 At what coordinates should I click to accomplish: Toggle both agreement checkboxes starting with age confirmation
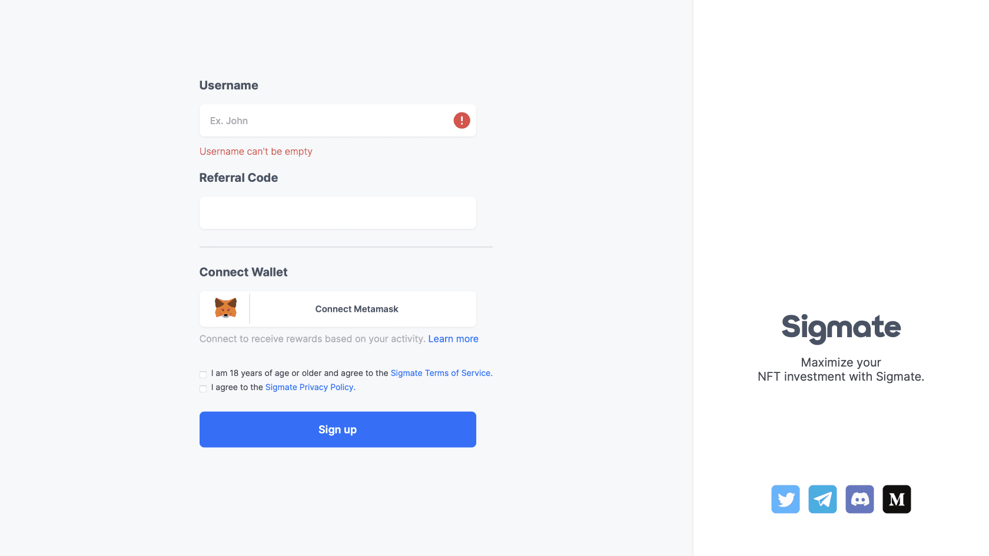(203, 374)
